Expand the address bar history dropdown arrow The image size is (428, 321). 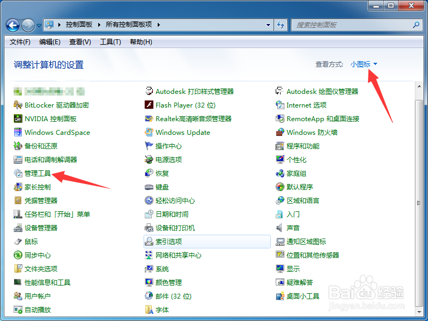(x=269, y=25)
